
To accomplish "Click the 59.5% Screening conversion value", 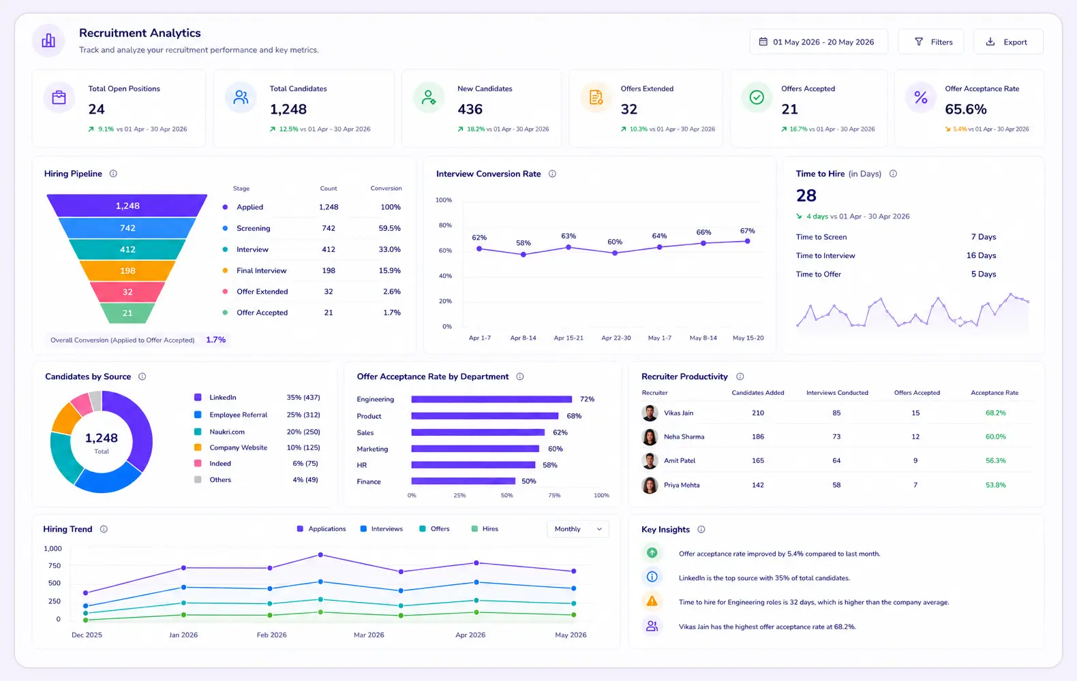I will tap(390, 228).
